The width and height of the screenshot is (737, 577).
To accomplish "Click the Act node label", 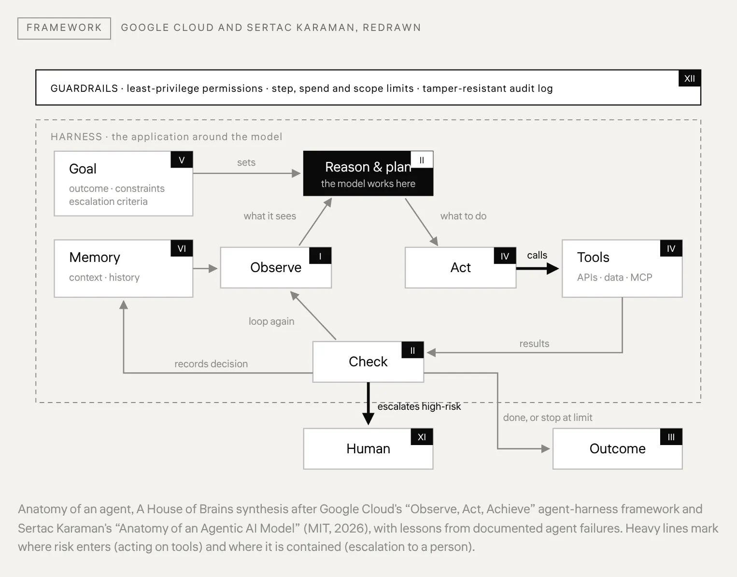I will [x=460, y=267].
